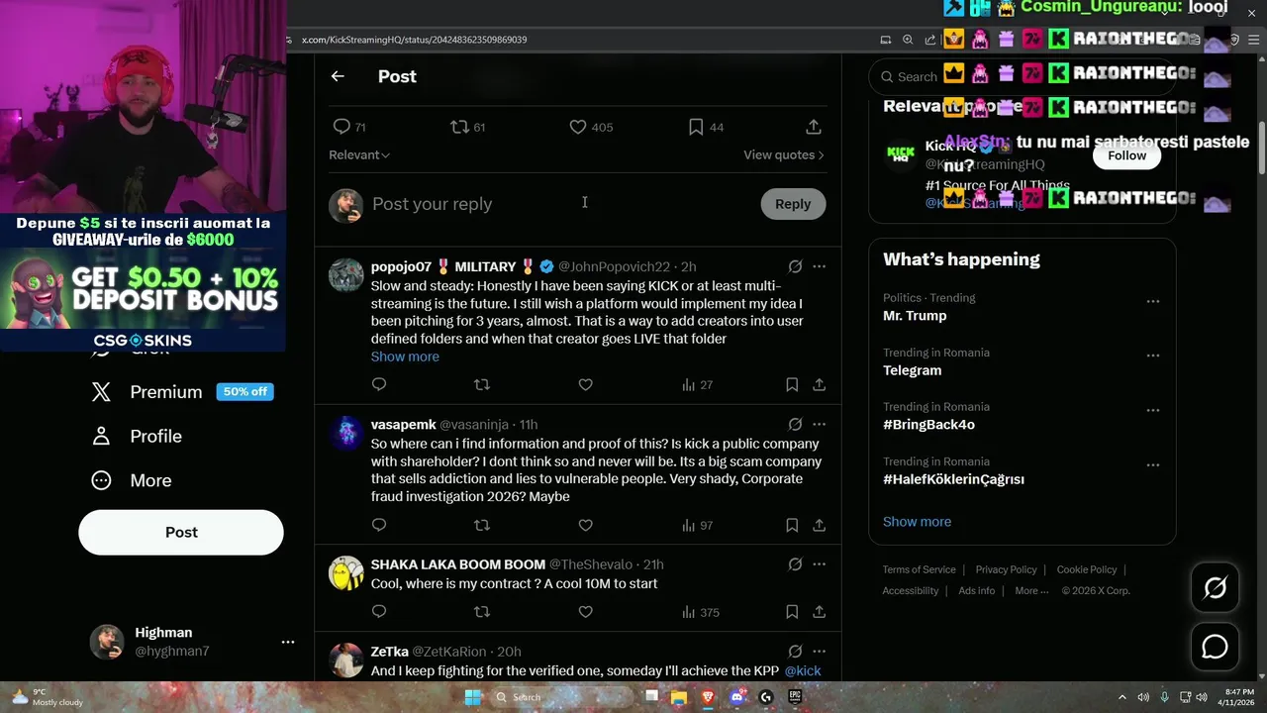Open File Explorer from the taskbar

click(679, 697)
